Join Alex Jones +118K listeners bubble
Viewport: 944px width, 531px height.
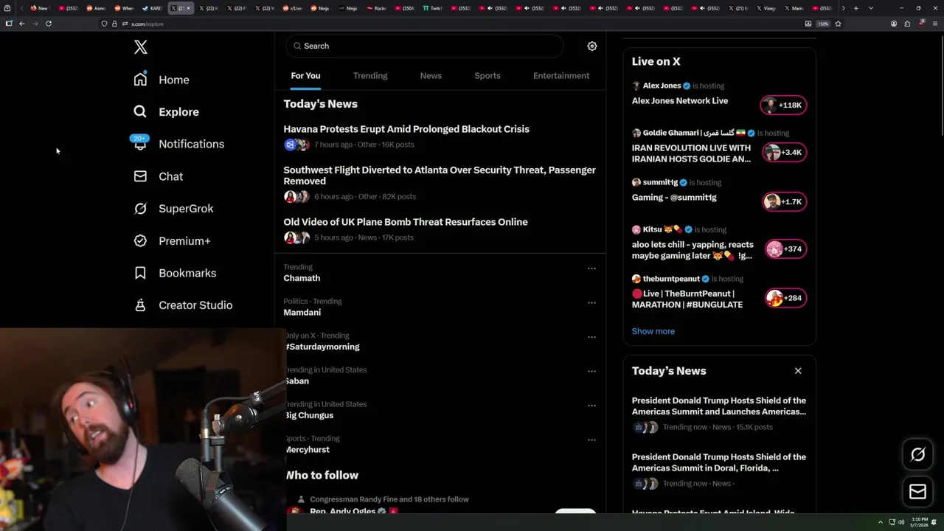click(783, 105)
